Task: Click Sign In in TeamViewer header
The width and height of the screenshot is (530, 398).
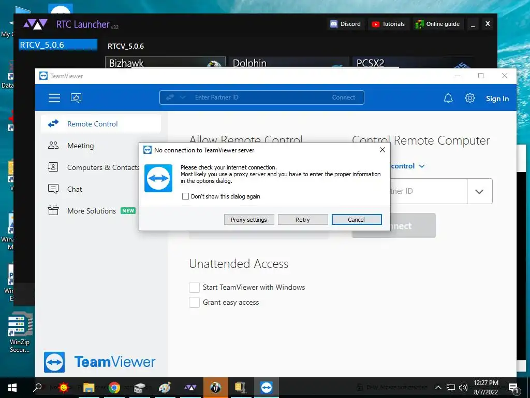Action: (497, 98)
